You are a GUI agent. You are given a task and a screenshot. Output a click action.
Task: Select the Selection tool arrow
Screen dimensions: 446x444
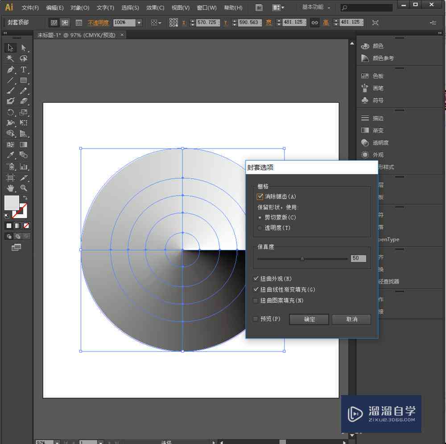pyautogui.click(x=10, y=48)
